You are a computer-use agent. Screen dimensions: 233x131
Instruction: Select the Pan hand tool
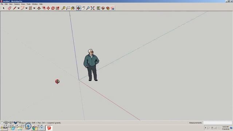point(83,8)
